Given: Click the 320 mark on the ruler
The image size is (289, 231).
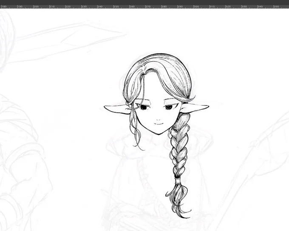Looking at the screenshot, I should [228, 7].
